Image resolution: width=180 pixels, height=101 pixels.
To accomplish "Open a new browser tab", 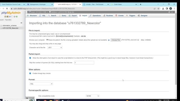I will 141,4.
